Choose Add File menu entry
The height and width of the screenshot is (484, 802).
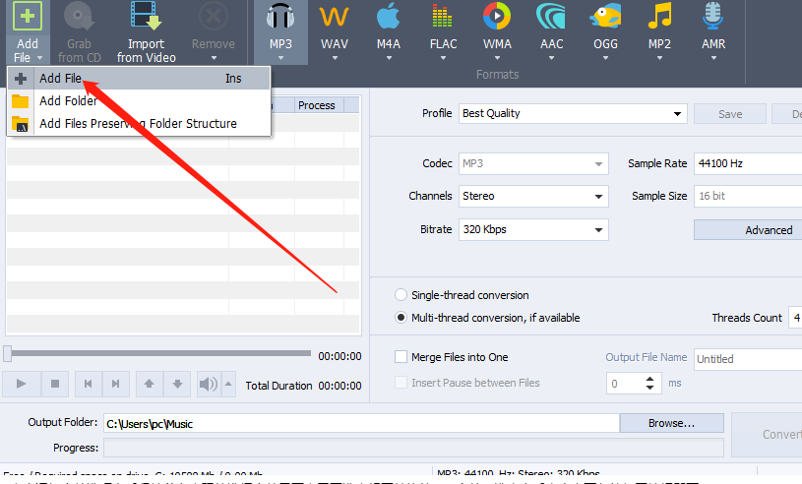tap(139, 78)
